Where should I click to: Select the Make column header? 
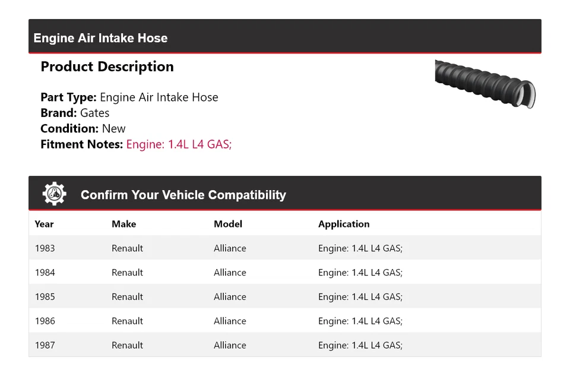pos(123,224)
